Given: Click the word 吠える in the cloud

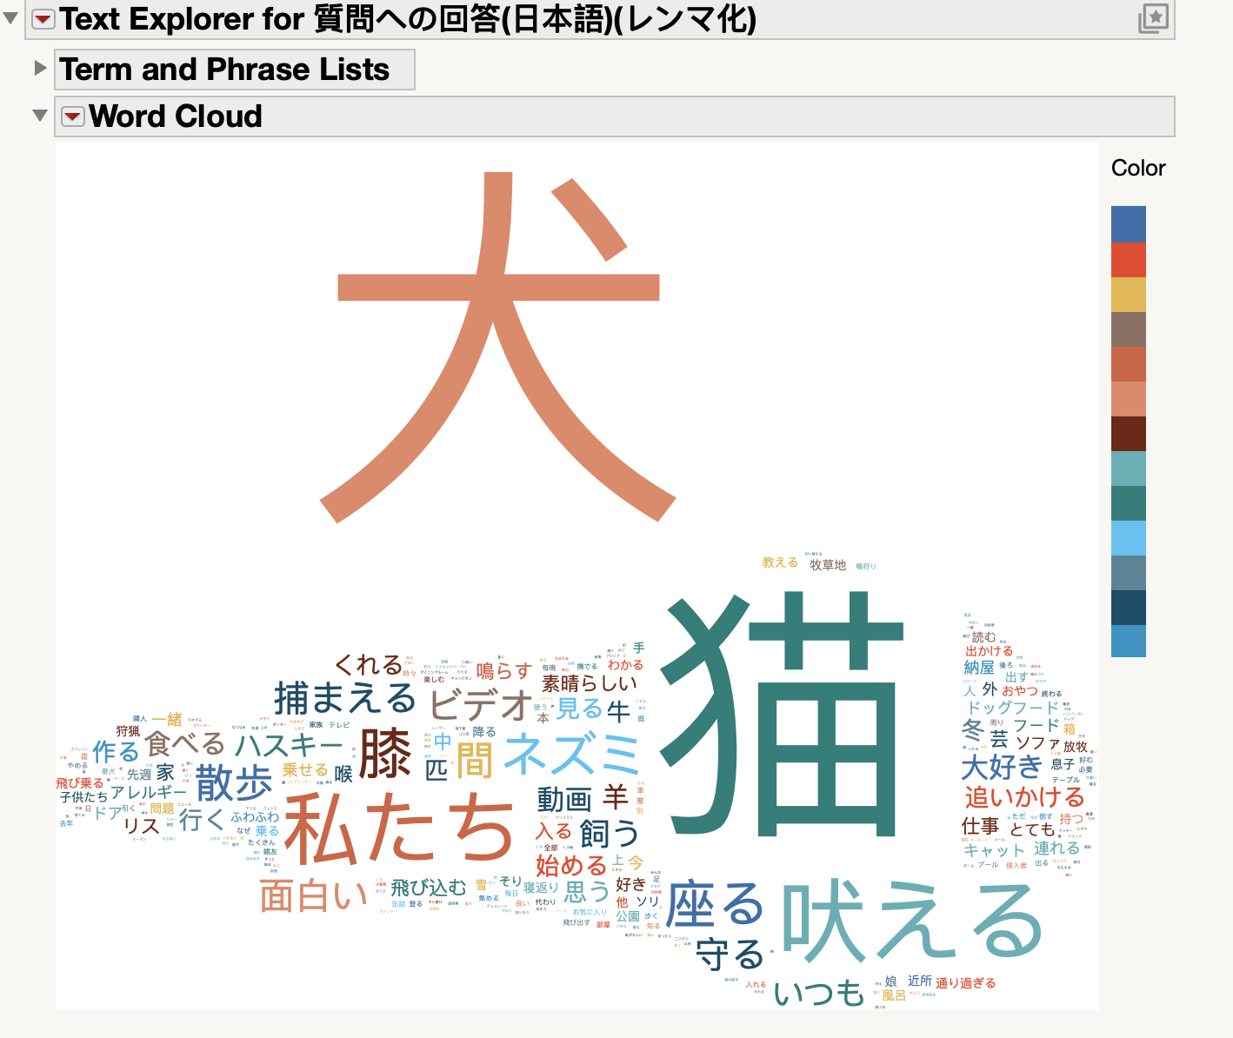Looking at the screenshot, I should (x=913, y=922).
